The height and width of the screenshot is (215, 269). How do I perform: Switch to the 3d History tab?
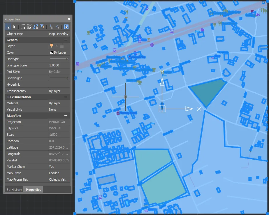tap(14, 189)
